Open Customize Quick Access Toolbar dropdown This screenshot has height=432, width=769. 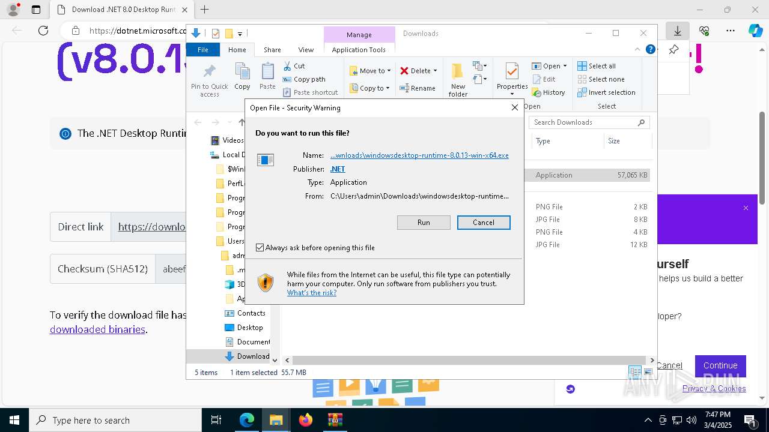(240, 34)
